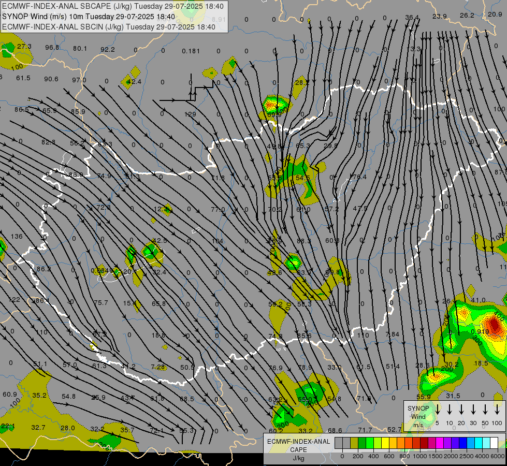507x466 pixels.
Task: Select the 20 m/s arrow in the SYNOP Wind legend
Action: (x=461, y=410)
